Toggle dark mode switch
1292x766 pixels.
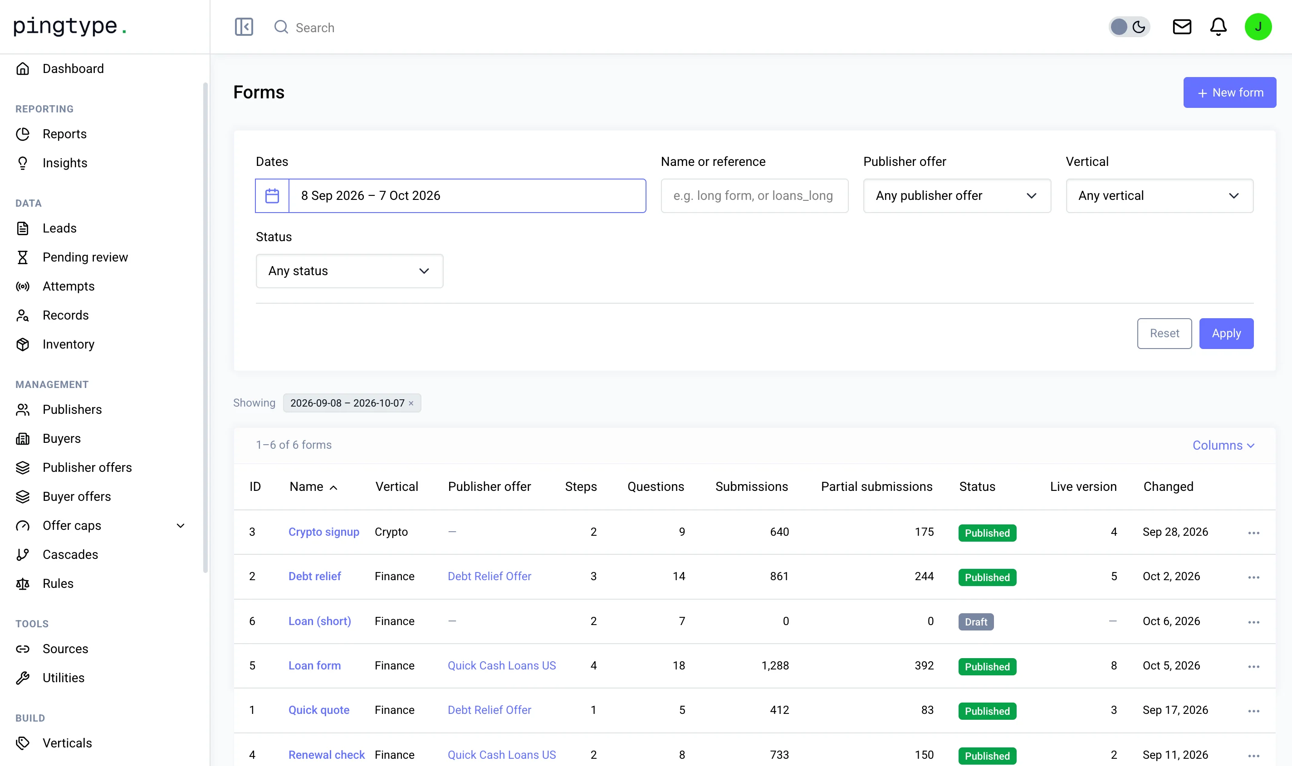pyautogui.click(x=1129, y=27)
